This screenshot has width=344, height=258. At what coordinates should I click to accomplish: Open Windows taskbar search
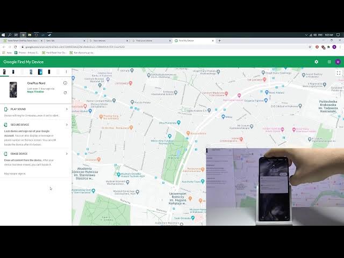10,34
